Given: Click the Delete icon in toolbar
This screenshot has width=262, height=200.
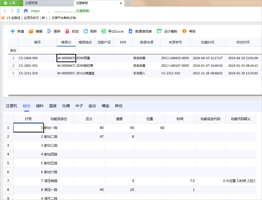Looking at the screenshot, I should 49,31.
